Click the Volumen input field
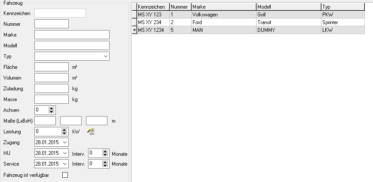 coord(52,77)
